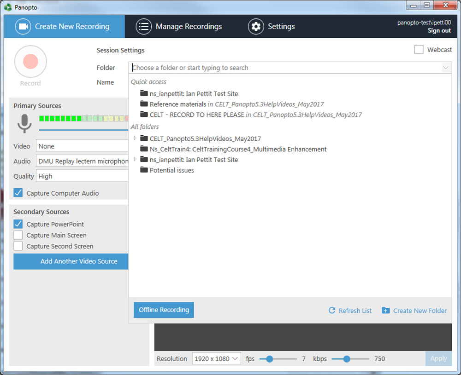This screenshot has width=461, height=375.
Task: Open the Resolution 1920 x 1080 dropdown
Action: point(216,358)
